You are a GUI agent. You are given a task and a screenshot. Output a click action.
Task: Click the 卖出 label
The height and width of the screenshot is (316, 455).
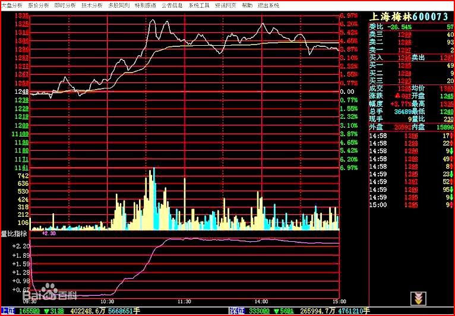click(x=418, y=58)
